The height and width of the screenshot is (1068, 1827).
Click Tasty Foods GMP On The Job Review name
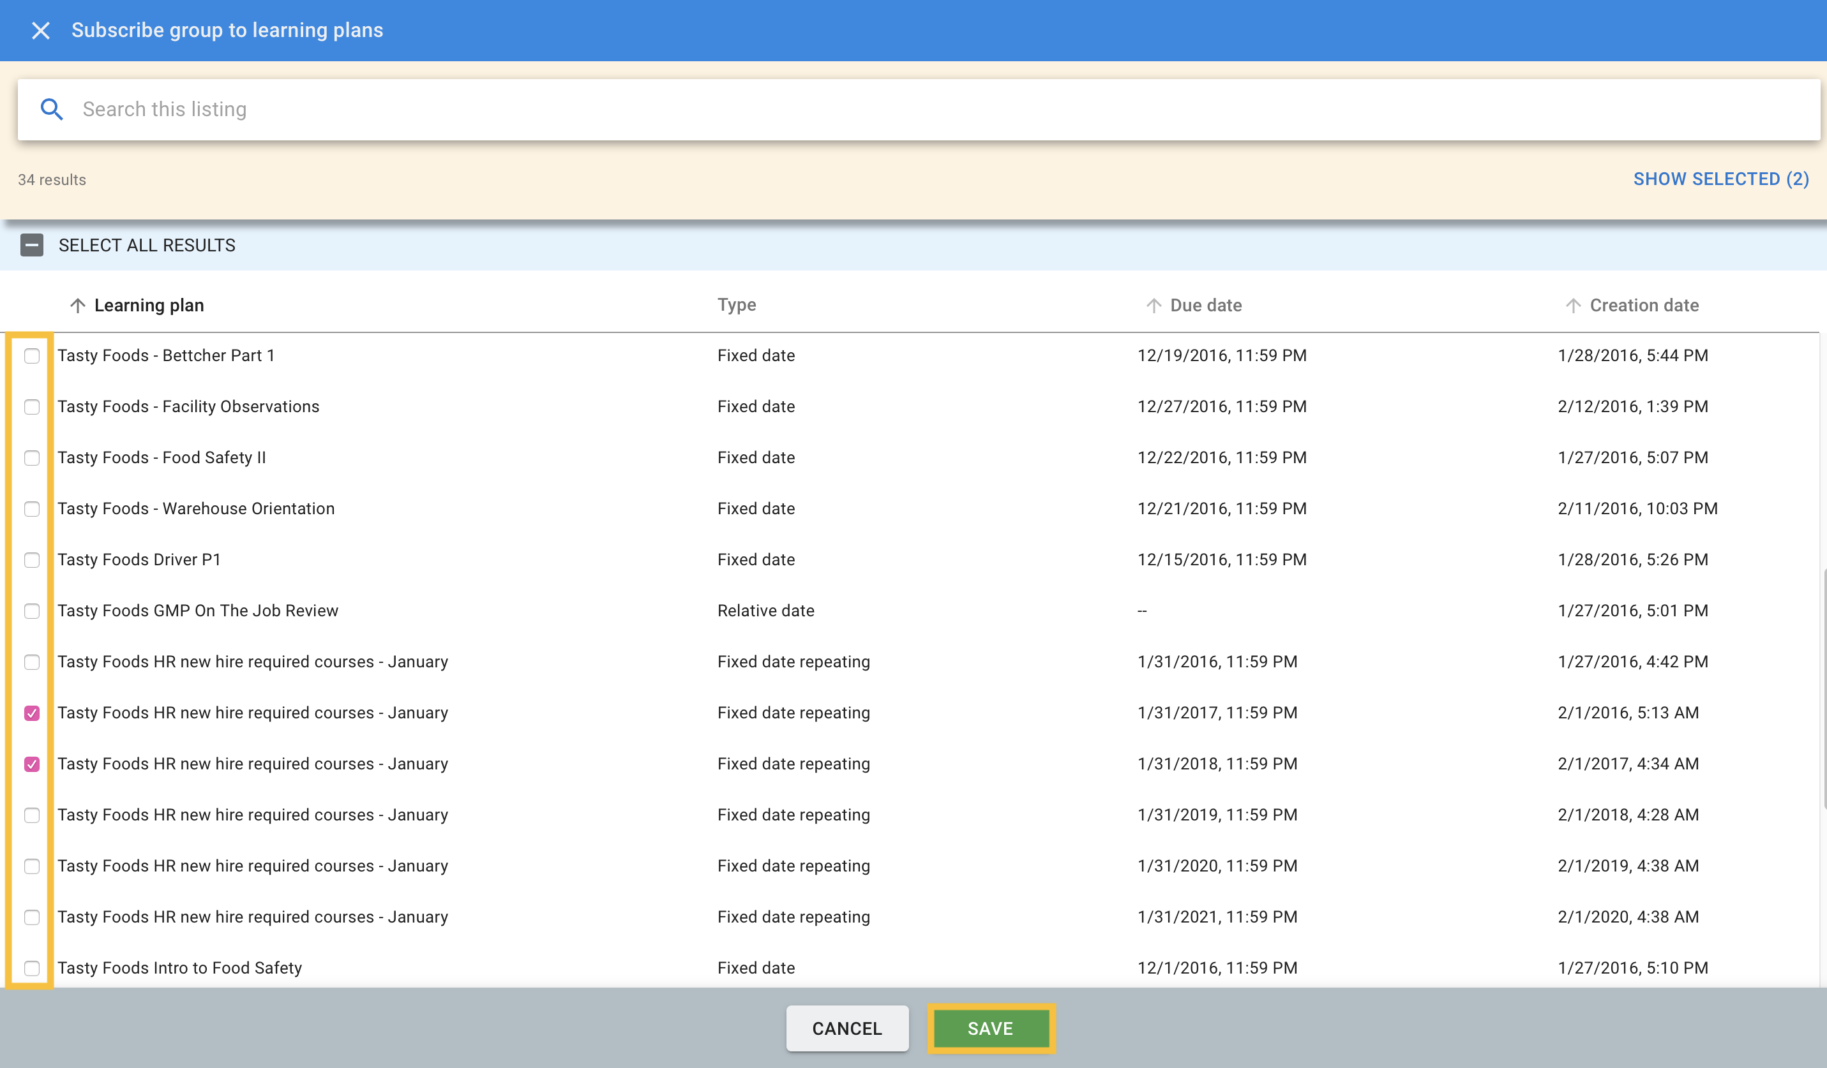tap(198, 611)
